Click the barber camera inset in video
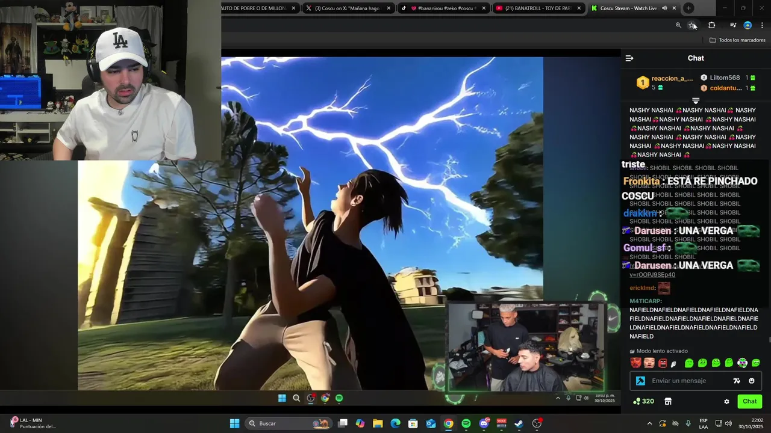771x433 pixels. 526,347
